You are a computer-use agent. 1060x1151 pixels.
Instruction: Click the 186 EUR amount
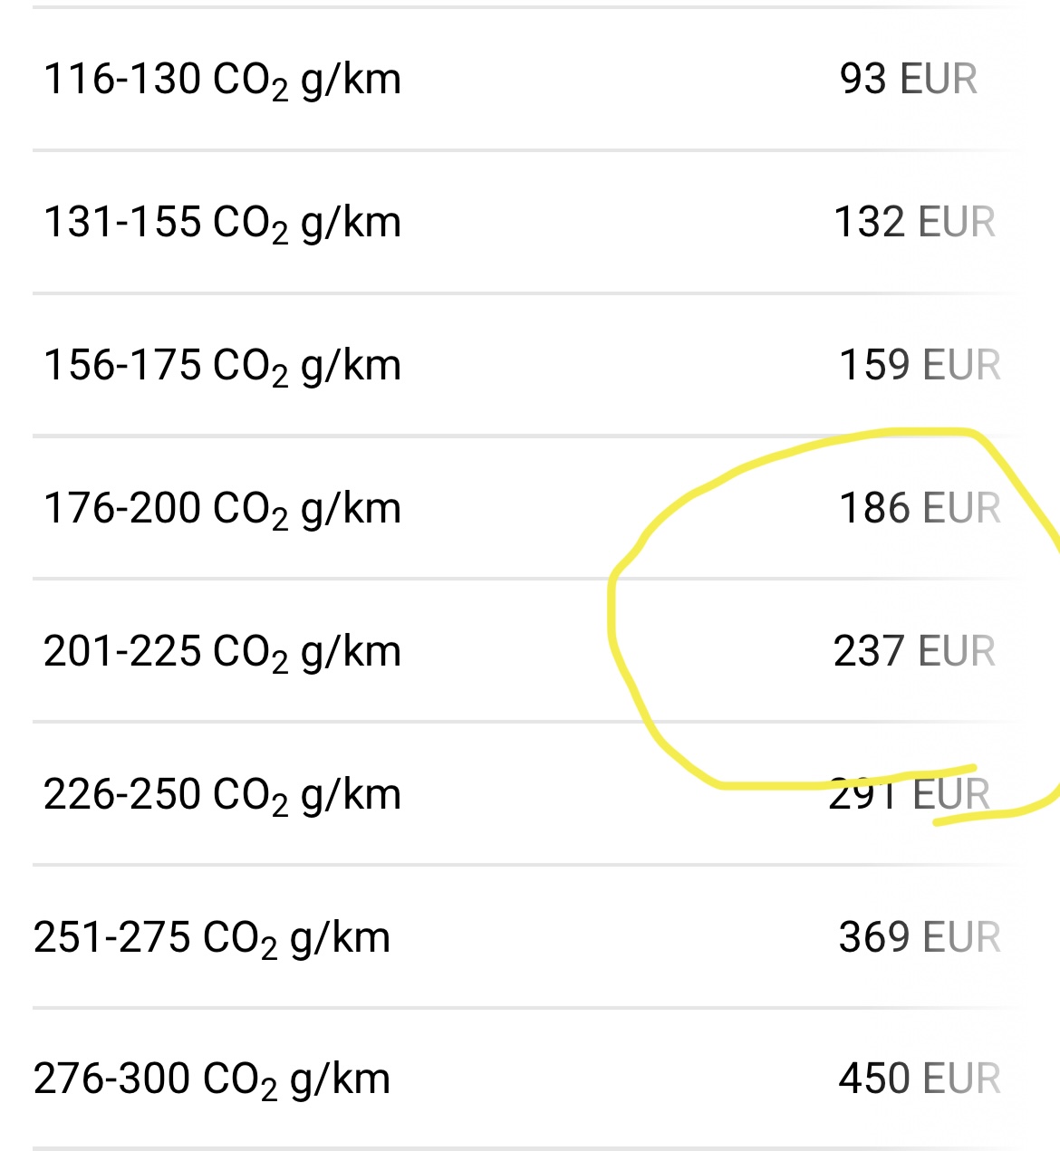(x=920, y=508)
